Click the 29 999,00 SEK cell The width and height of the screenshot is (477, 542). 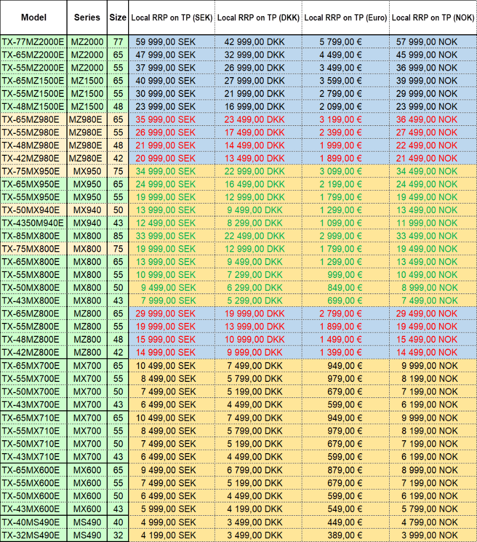[172, 313]
